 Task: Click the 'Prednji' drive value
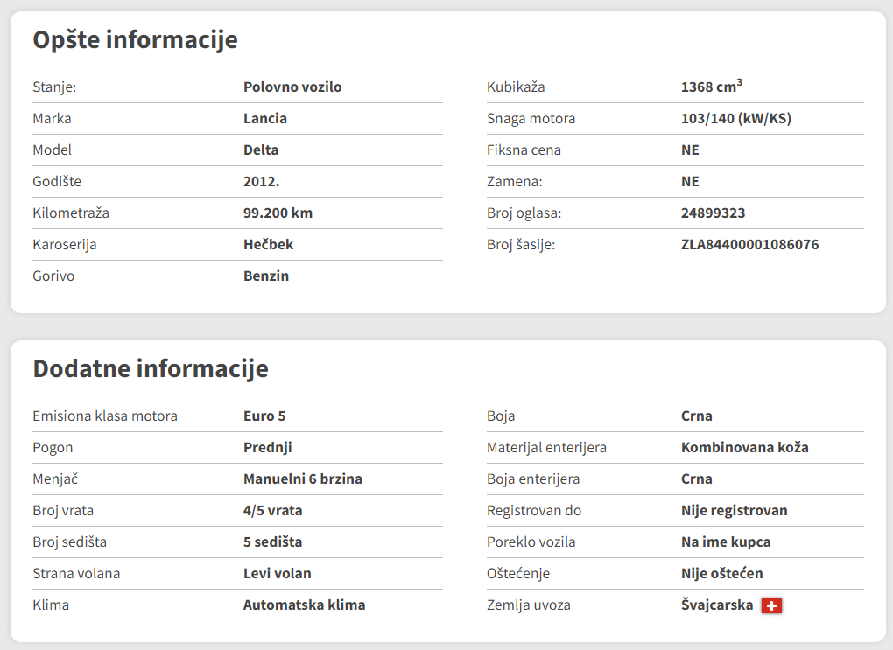click(x=268, y=447)
